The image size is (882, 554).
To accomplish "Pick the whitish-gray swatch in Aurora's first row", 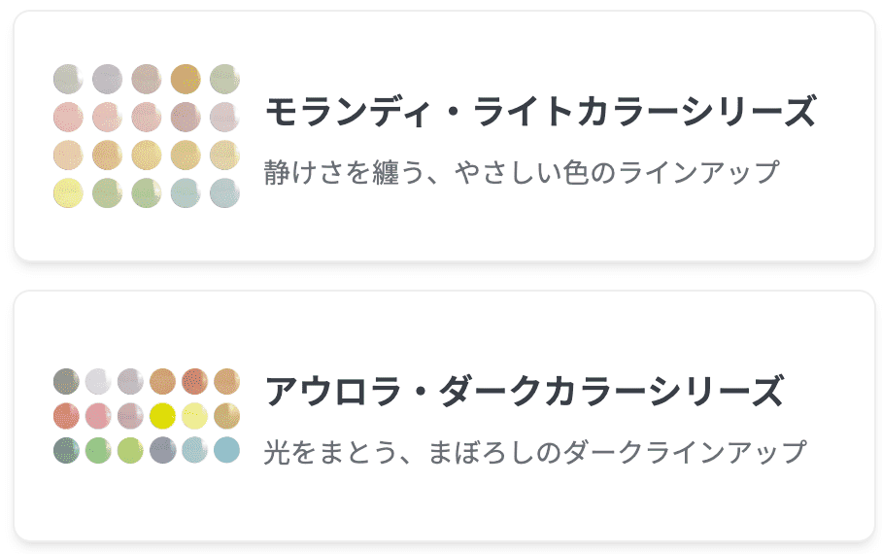I will [98, 381].
